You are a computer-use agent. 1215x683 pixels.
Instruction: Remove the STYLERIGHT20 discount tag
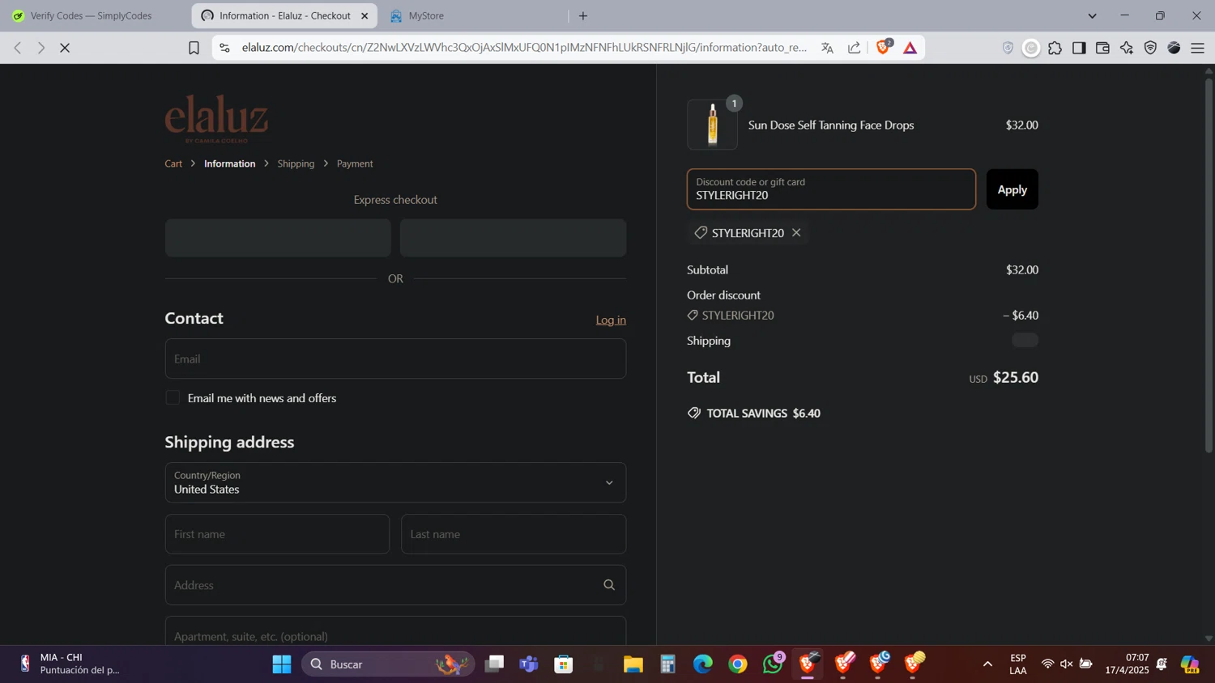click(796, 232)
